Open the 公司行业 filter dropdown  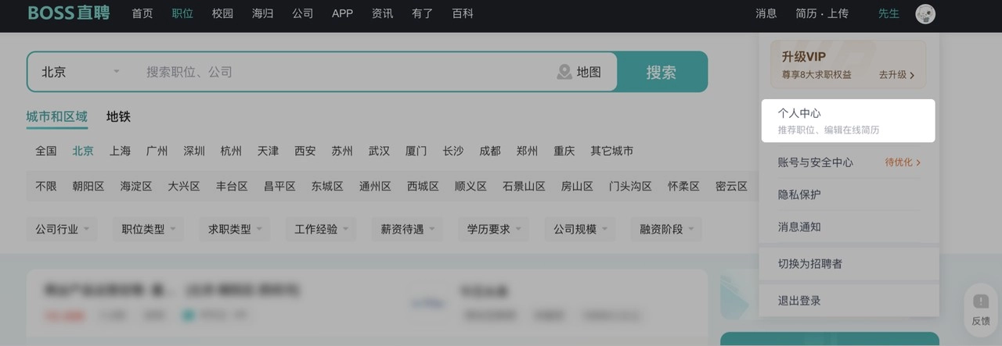[x=63, y=229]
